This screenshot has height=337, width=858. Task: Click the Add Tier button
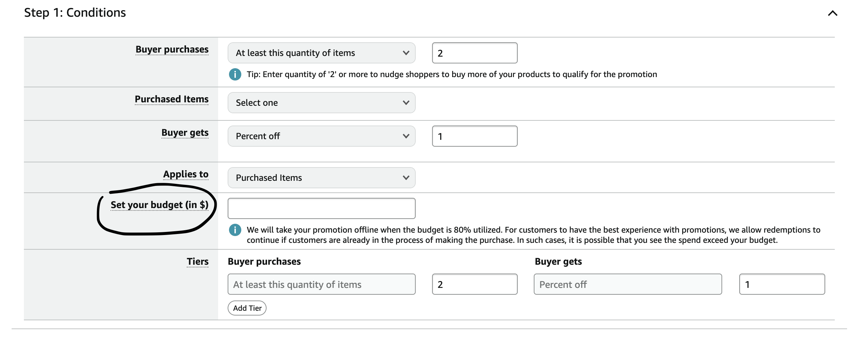(247, 308)
